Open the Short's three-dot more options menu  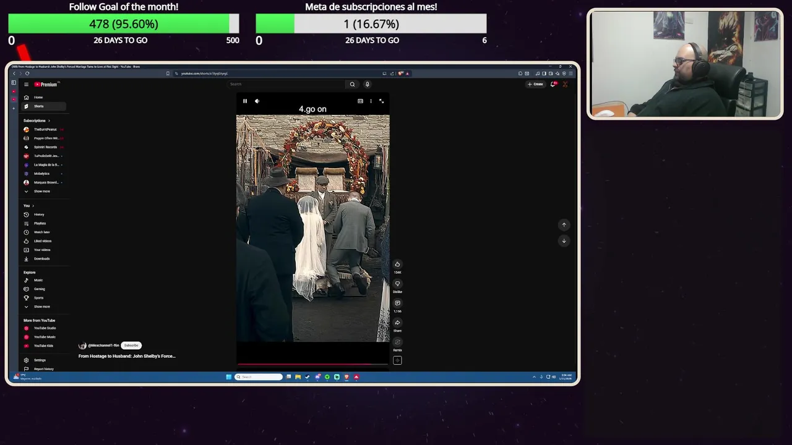tap(371, 101)
